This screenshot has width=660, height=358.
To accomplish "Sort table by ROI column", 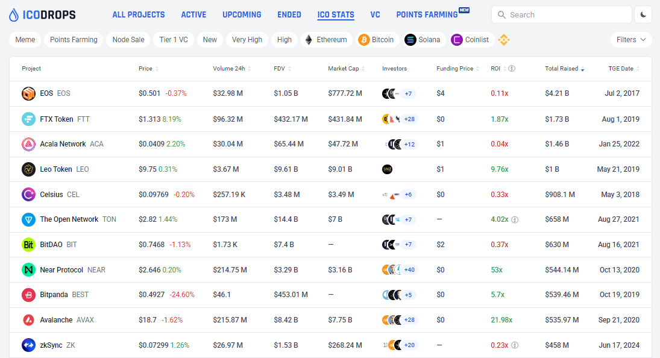I will tap(498, 69).
